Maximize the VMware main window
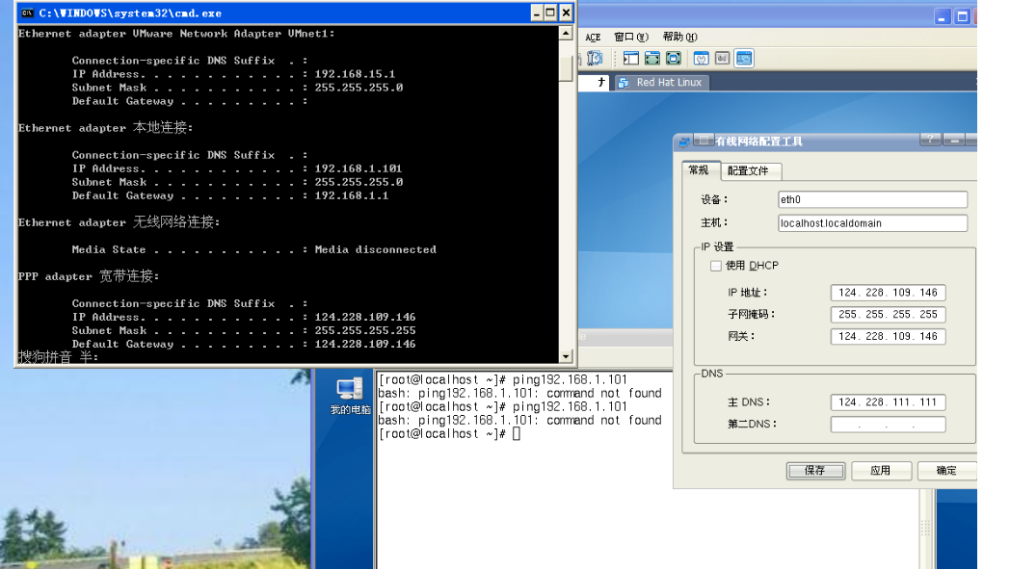Image resolution: width=1010 pixels, height=569 pixels. (x=963, y=16)
